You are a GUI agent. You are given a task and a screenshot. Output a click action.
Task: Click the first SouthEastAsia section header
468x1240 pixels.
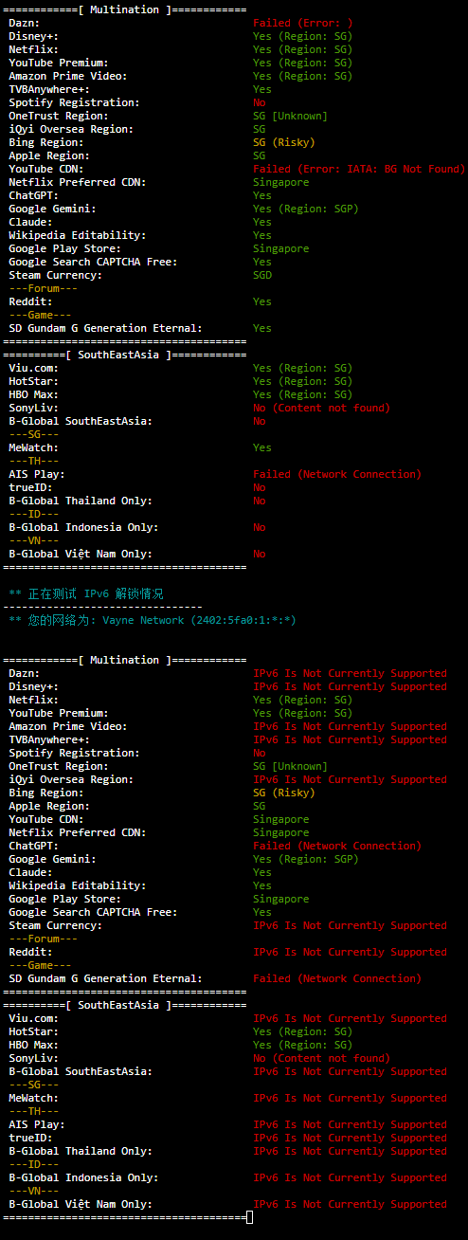[x=125, y=355]
